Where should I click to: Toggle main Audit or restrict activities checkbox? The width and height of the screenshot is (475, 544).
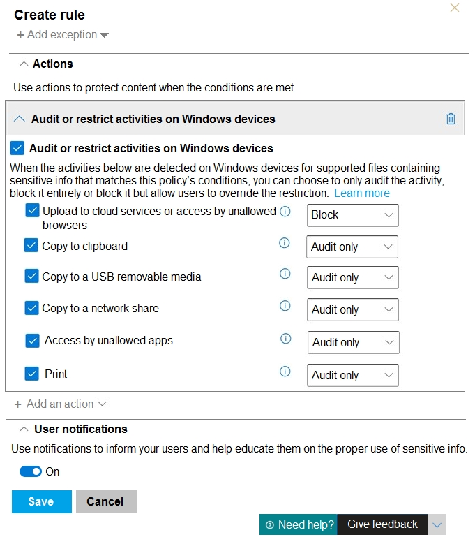[17, 148]
